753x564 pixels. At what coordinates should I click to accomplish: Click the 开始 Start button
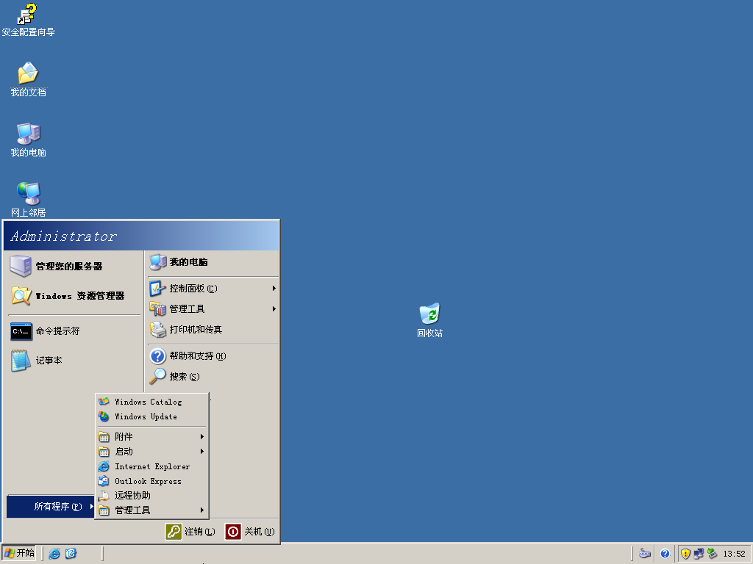click(x=19, y=553)
